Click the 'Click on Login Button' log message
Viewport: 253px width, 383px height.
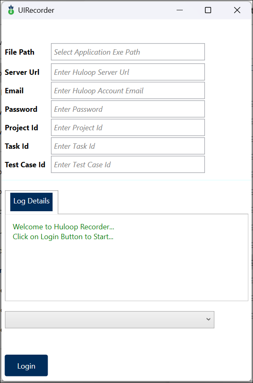coord(63,237)
